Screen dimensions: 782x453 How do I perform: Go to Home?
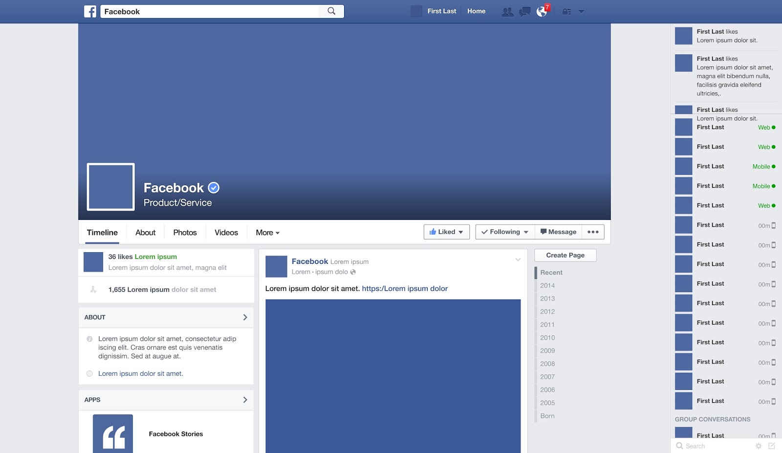click(476, 11)
